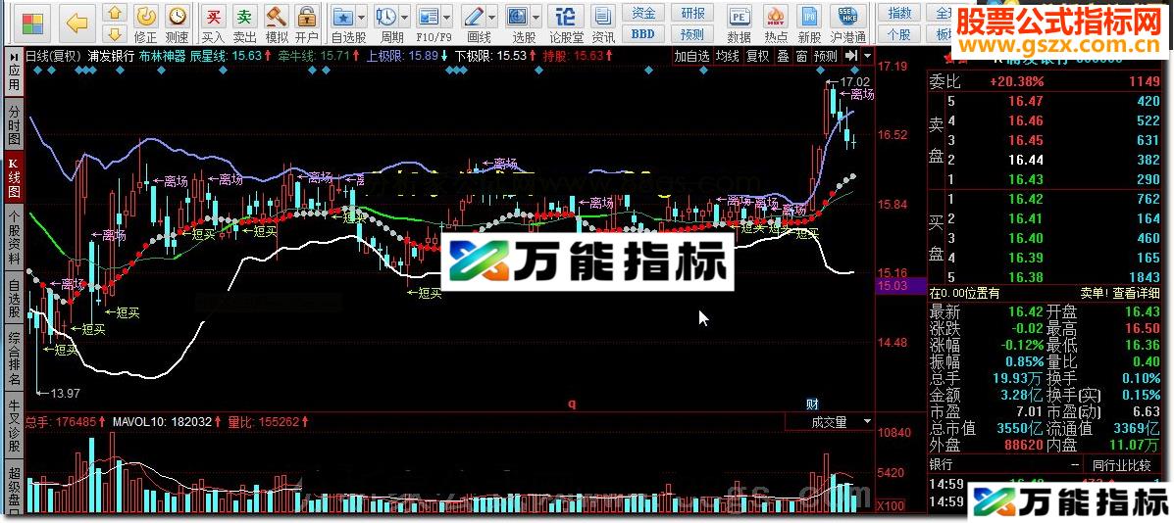Click the 财 finance marker on timeline
Image resolution: width=1174 pixels, height=523 pixels.
(812, 404)
